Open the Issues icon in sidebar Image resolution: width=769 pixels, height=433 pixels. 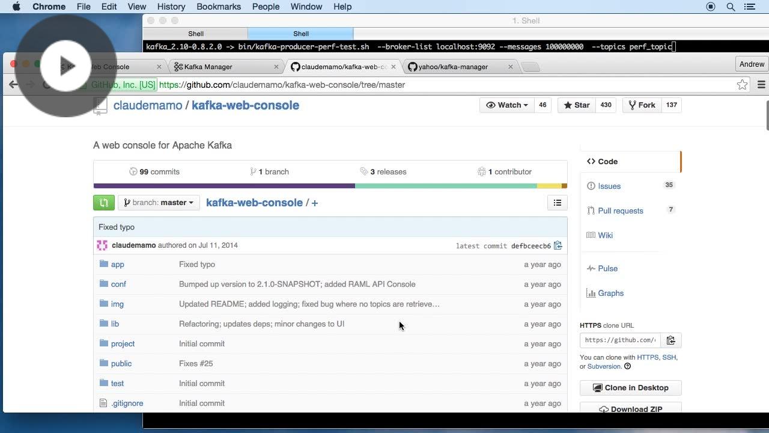(x=591, y=186)
